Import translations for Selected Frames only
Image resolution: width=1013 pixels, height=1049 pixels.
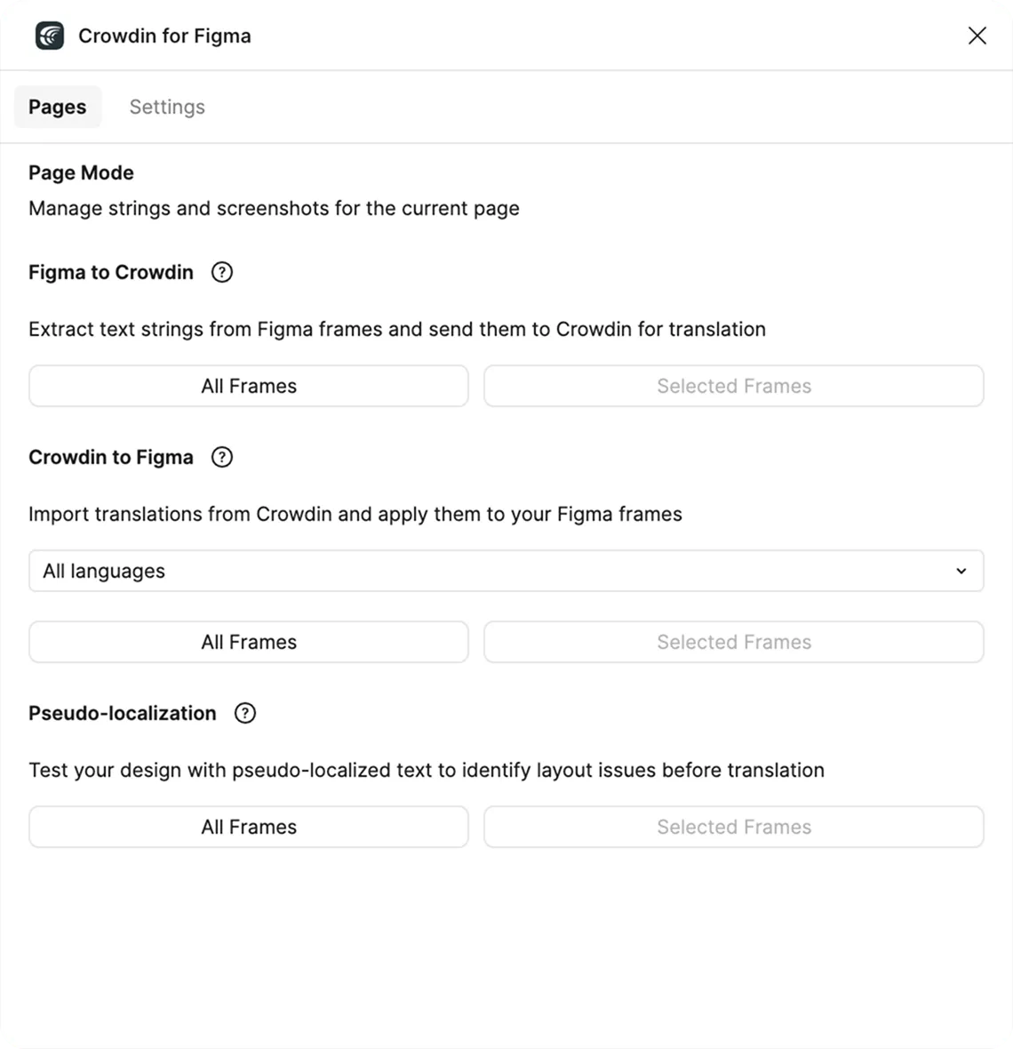tap(734, 642)
